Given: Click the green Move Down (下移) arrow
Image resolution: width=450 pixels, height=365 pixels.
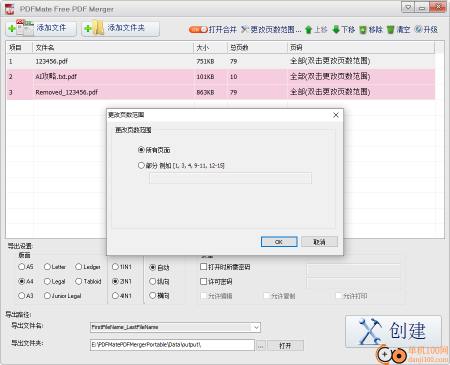Looking at the screenshot, I should click(x=336, y=29).
